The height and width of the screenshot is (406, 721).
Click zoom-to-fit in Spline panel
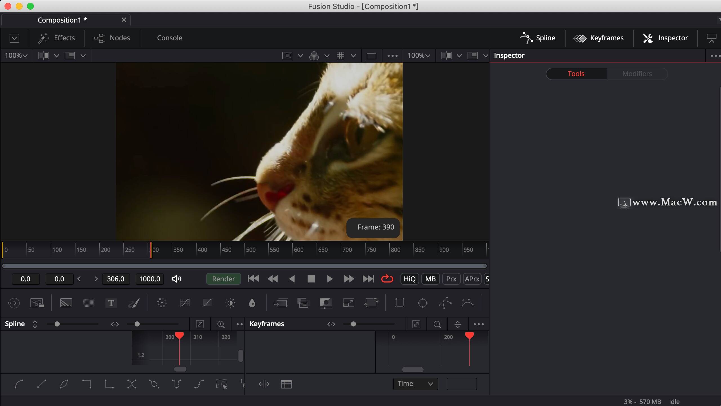point(200,324)
